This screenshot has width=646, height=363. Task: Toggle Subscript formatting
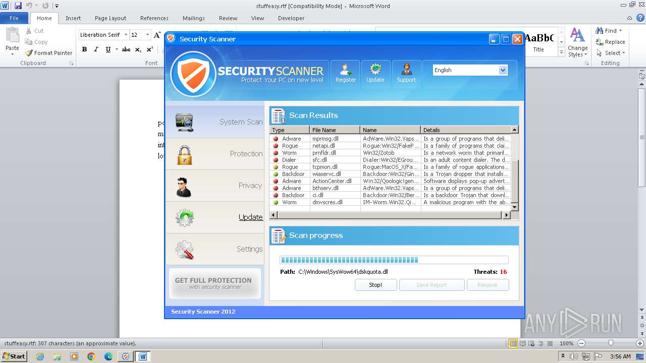(138, 49)
